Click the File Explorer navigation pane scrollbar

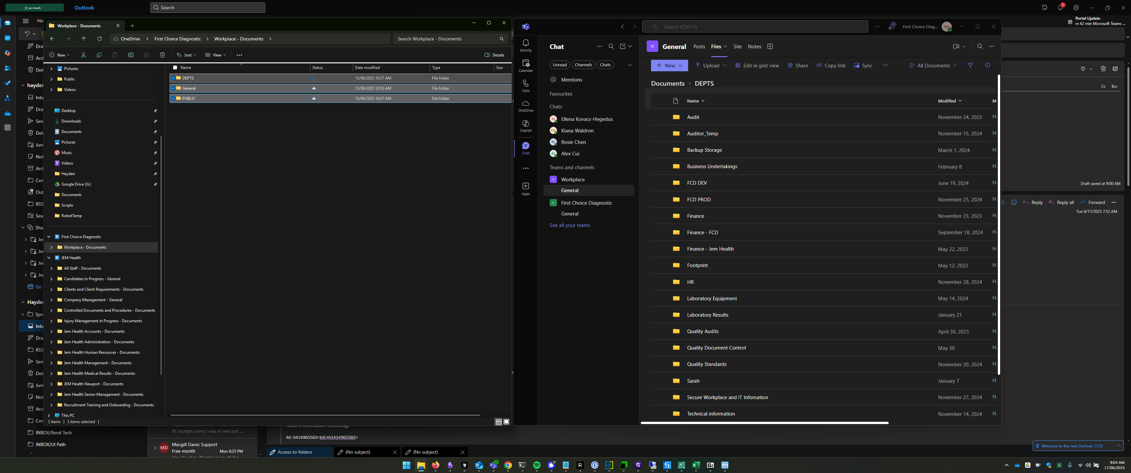coord(161,255)
